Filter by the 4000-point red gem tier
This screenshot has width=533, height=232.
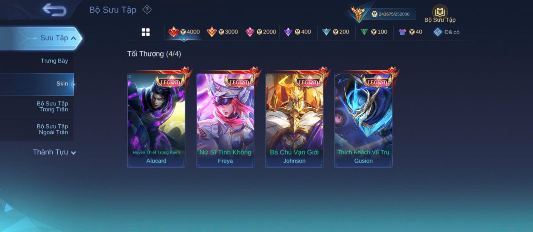pos(184,32)
